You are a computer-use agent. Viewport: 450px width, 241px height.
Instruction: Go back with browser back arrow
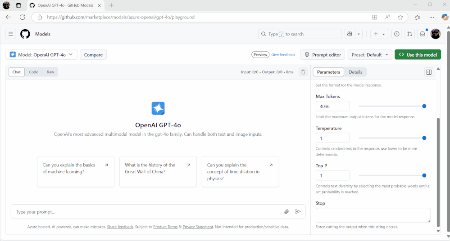pyautogui.click(x=8, y=17)
